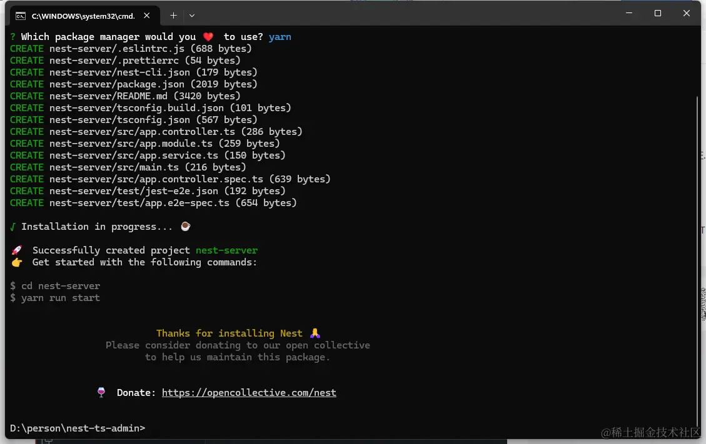
Task: Click 'Installation in progress...' text
Action: tap(97, 227)
